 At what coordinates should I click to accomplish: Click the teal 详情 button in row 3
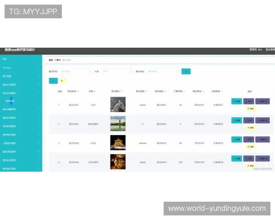(236, 140)
